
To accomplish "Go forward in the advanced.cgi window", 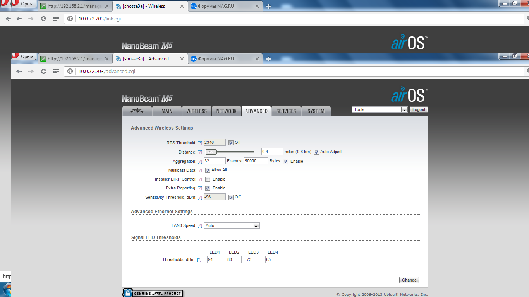I will click(31, 71).
